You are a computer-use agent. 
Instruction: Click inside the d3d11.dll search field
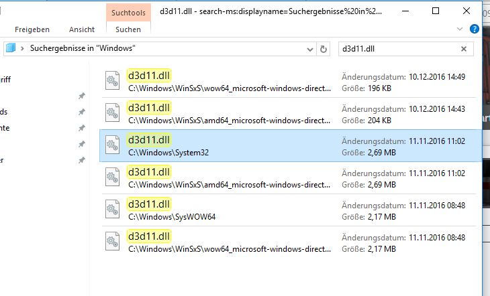pyautogui.click(x=396, y=49)
